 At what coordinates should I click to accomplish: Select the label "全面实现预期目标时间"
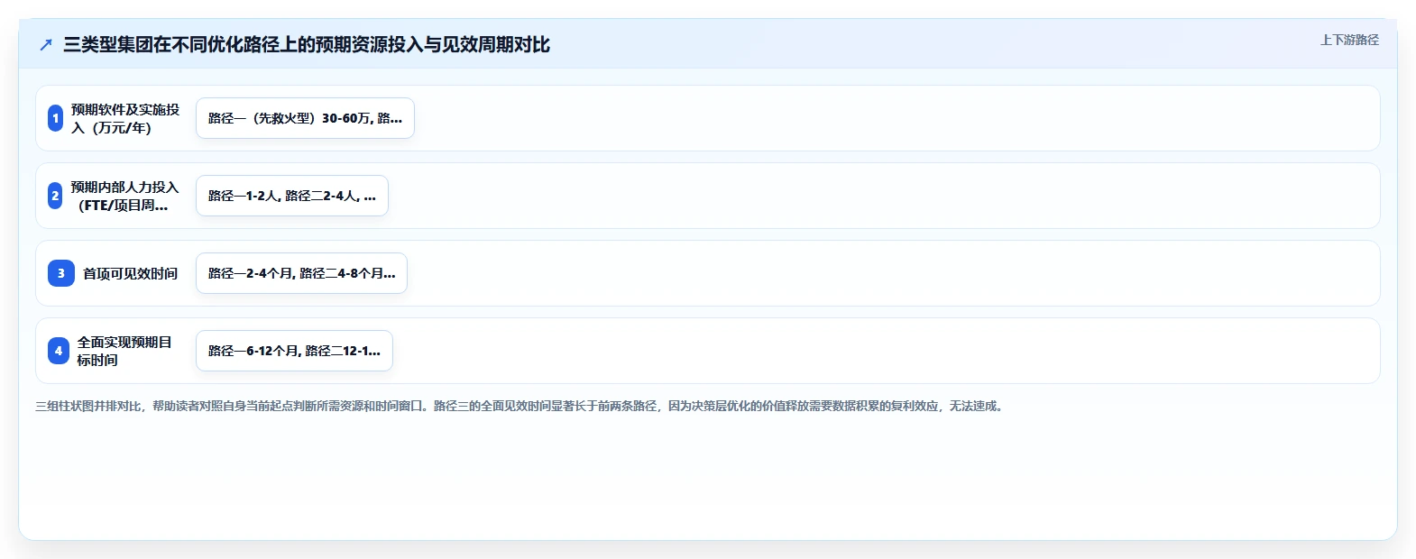click(x=124, y=351)
